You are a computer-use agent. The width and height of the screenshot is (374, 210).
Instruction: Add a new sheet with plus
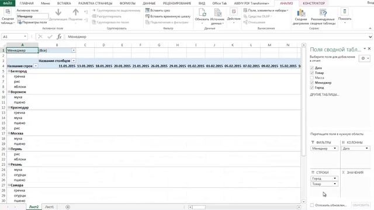(x=68, y=207)
